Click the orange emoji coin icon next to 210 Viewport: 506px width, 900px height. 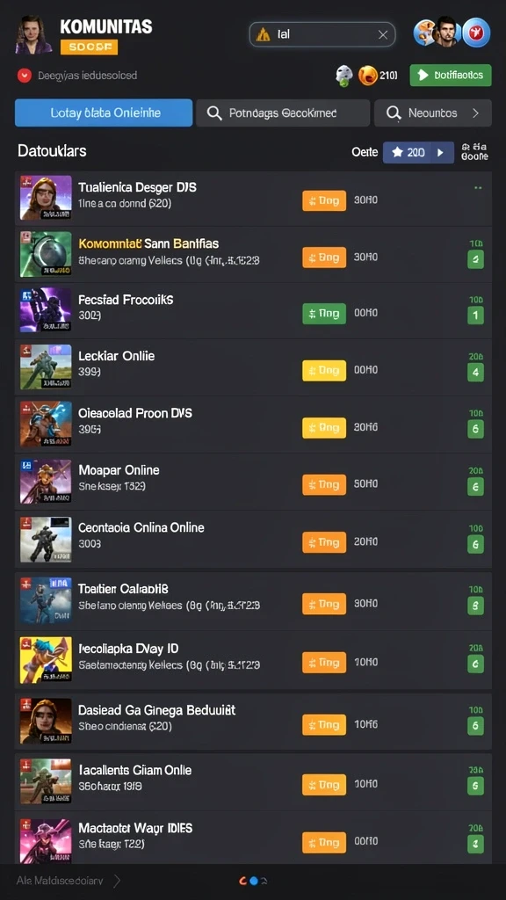click(368, 76)
